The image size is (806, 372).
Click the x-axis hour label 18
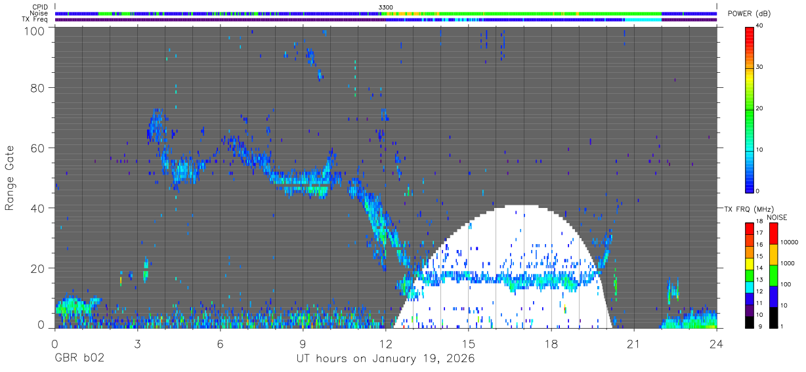coord(551,344)
